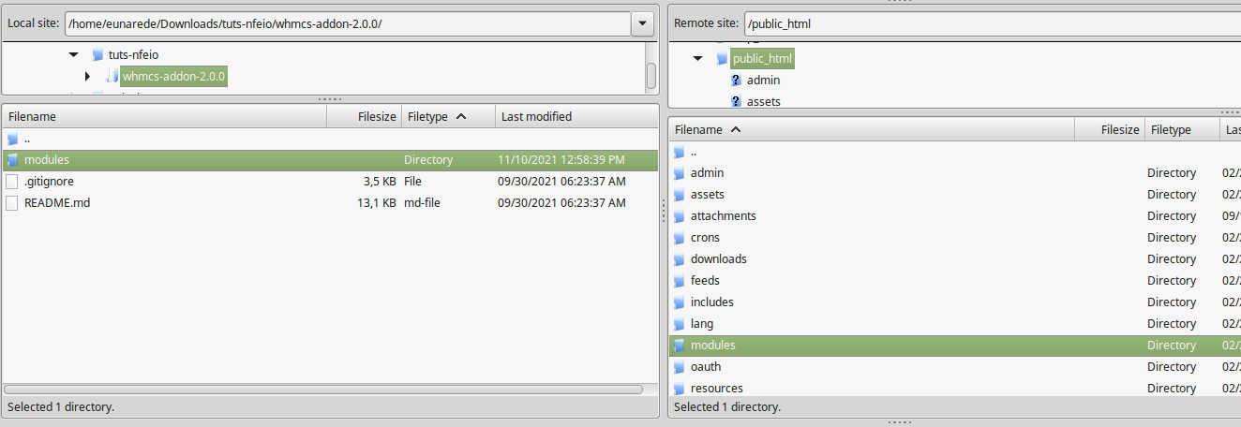Click the local parent directory '..' icon
Viewport: 1241px width, 427px height.
(x=12, y=140)
